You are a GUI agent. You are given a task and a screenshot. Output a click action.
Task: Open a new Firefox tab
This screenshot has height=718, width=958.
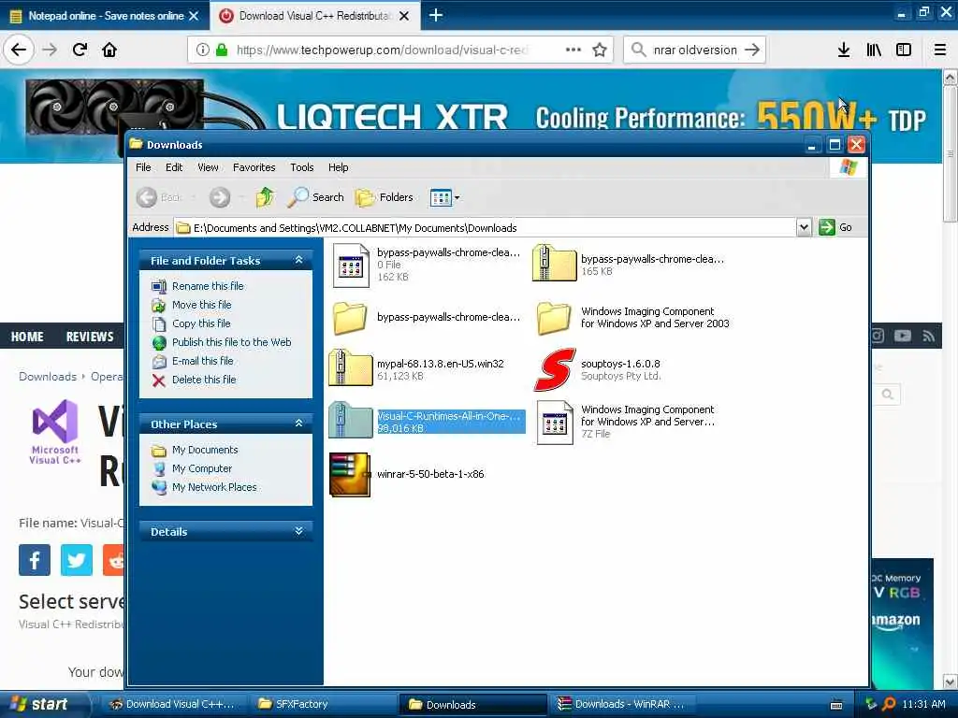click(x=436, y=15)
